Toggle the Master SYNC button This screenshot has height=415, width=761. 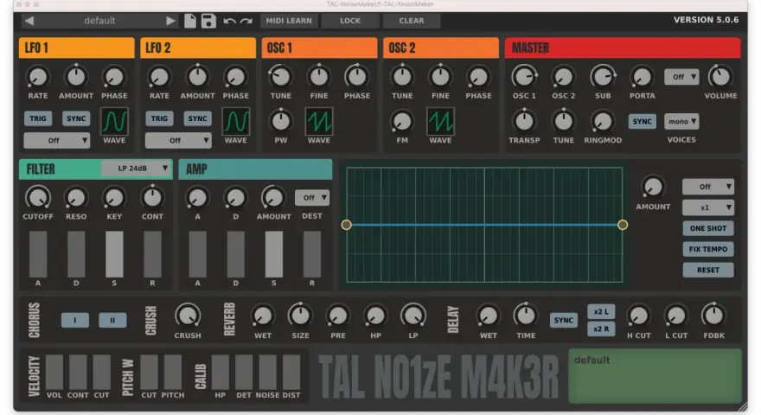642,121
